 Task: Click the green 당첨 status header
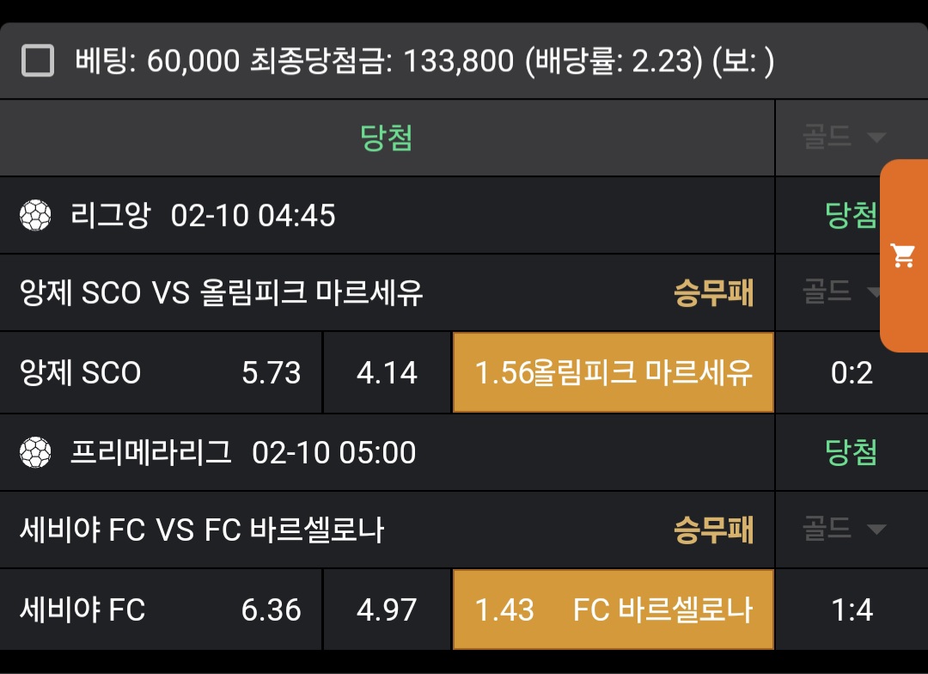pos(387,138)
